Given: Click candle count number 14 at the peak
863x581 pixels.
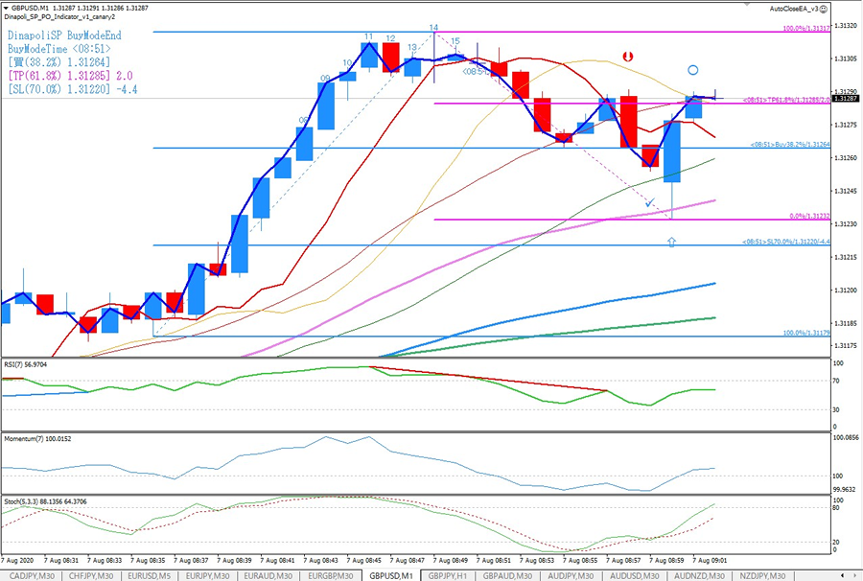Looking at the screenshot, I should pos(433,28).
